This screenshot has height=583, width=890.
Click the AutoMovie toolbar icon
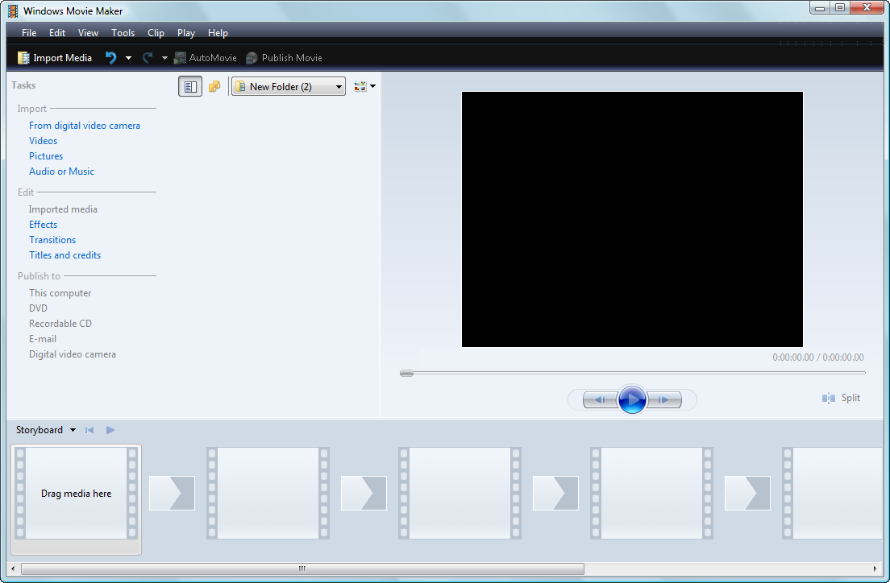[x=181, y=58]
